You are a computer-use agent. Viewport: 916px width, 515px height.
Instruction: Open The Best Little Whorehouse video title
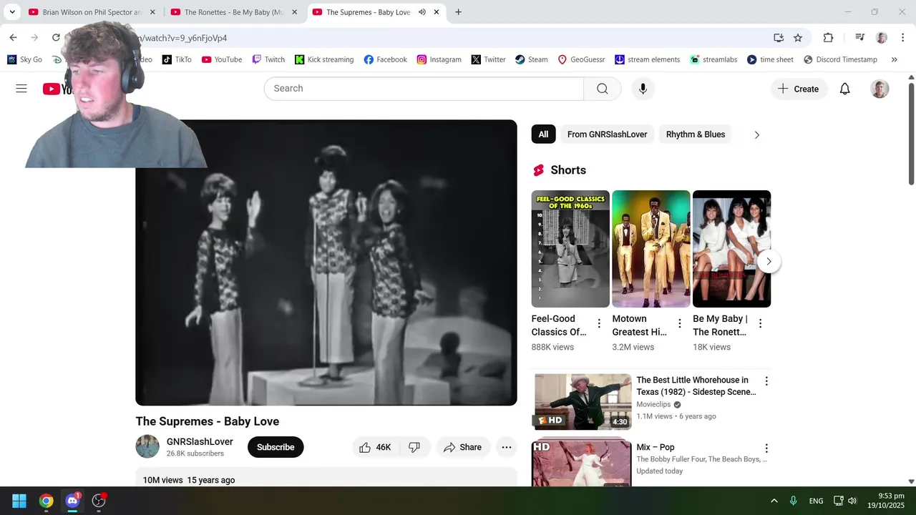696,386
